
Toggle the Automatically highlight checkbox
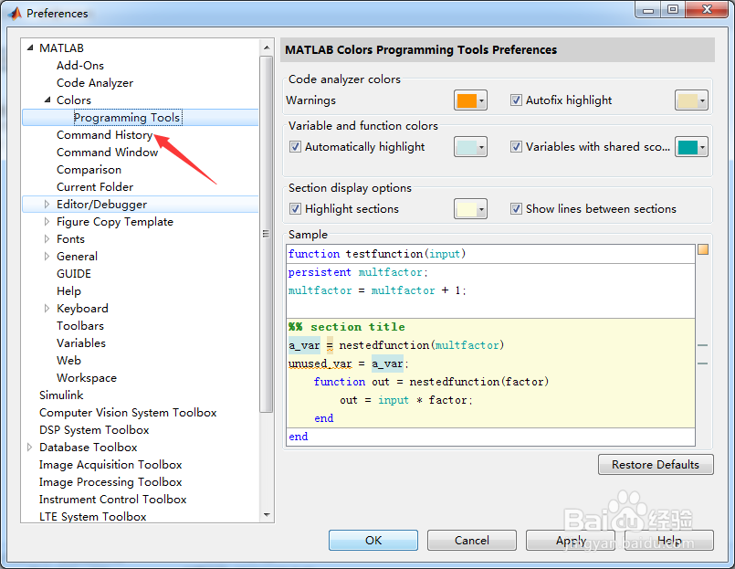point(295,147)
